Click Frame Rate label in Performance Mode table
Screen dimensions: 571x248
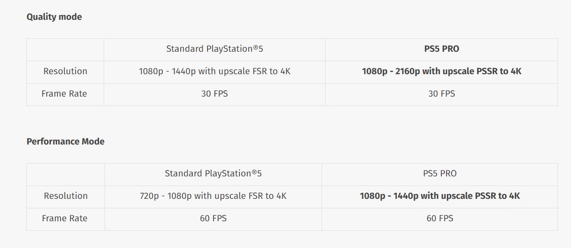pos(64,218)
